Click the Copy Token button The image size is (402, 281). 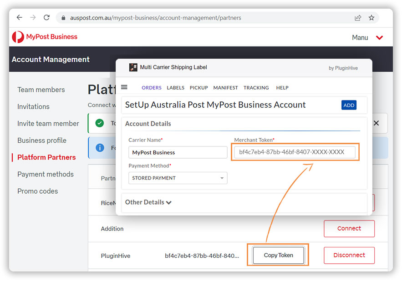click(x=279, y=255)
